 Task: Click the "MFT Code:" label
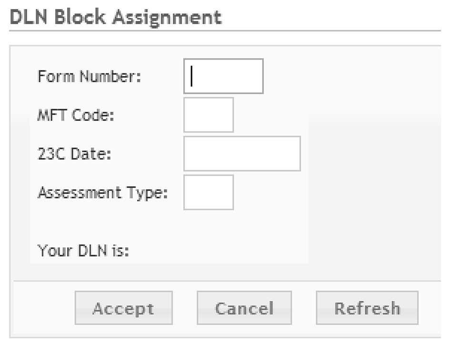(x=76, y=115)
